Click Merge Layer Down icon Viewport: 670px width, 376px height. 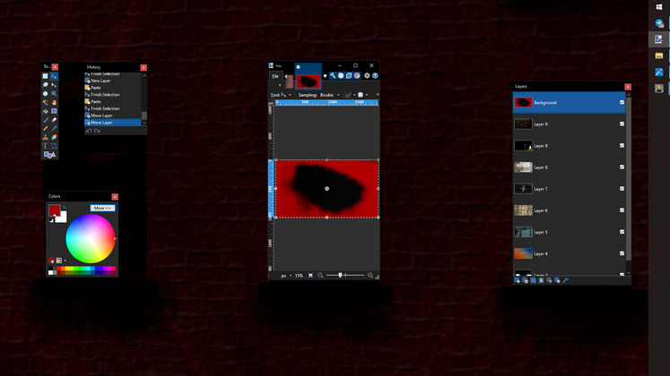tap(542, 280)
